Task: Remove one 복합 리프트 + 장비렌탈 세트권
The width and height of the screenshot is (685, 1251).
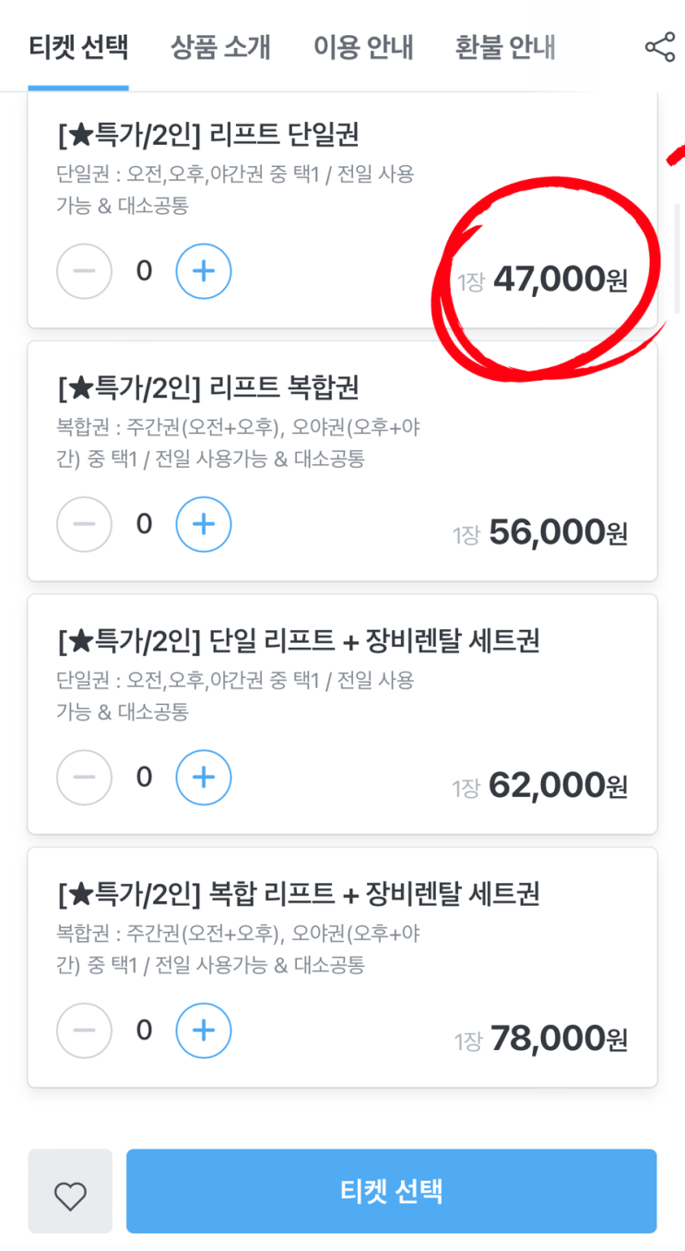Action: point(85,1031)
